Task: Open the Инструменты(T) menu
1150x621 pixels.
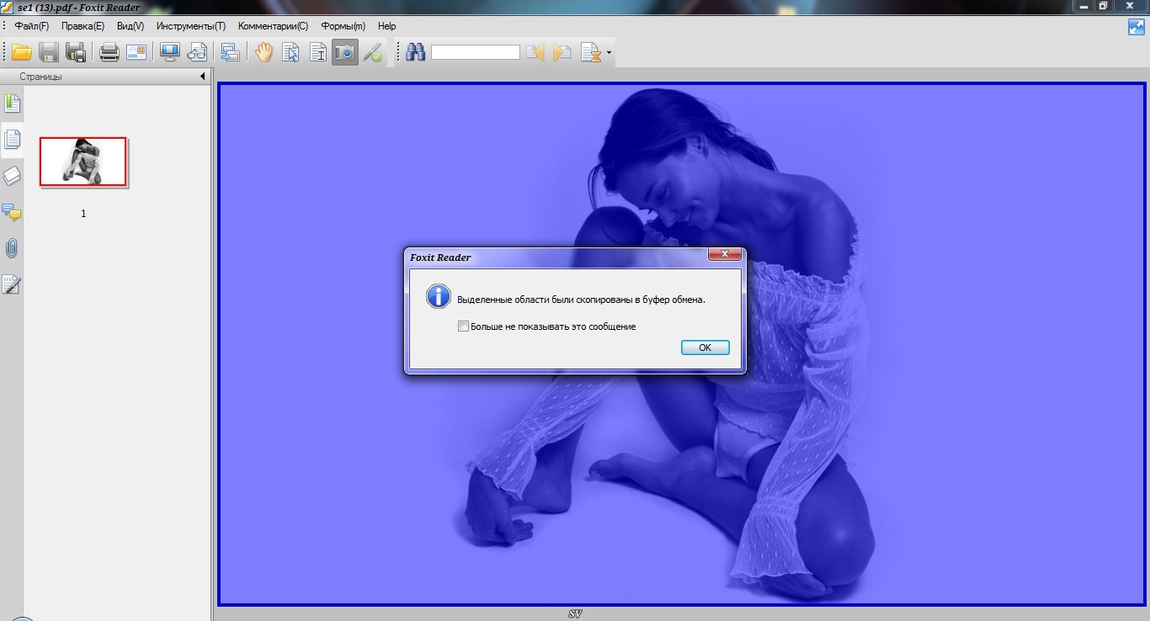Action: coord(191,26)
